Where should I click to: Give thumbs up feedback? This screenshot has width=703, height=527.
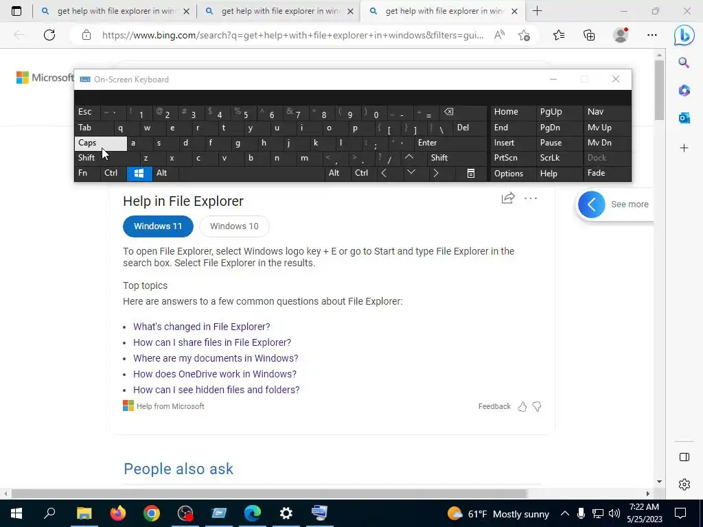click(522, 406)
